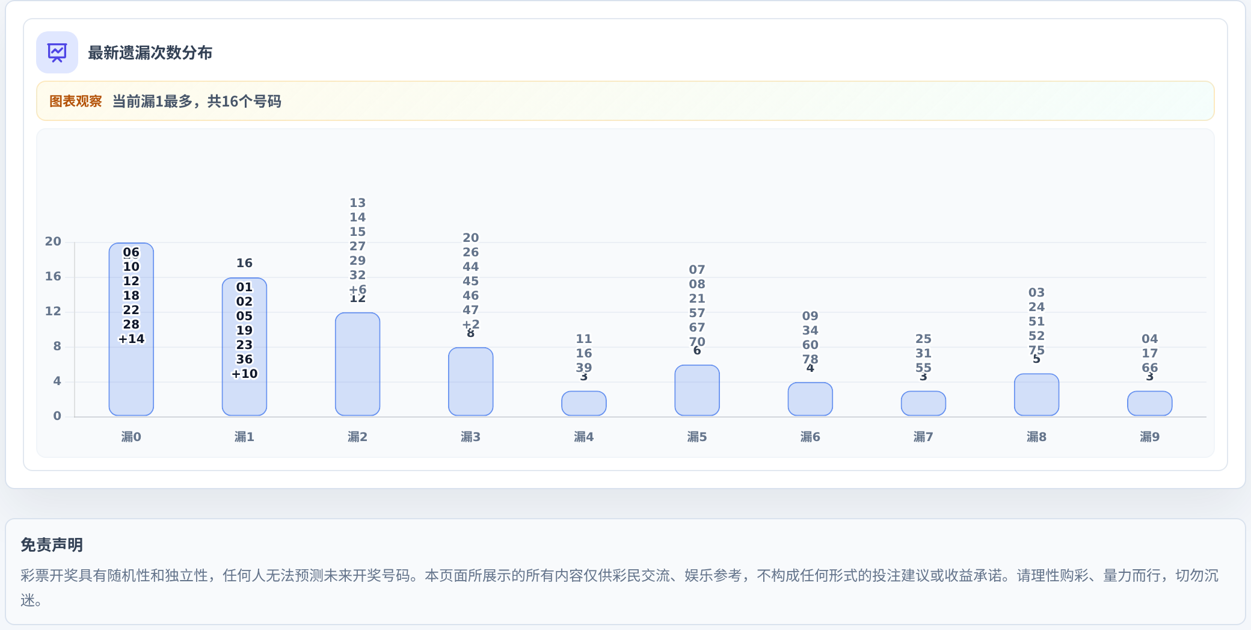
Task: Click the 漏8 x-axis label
Action: click(1036, 437)
